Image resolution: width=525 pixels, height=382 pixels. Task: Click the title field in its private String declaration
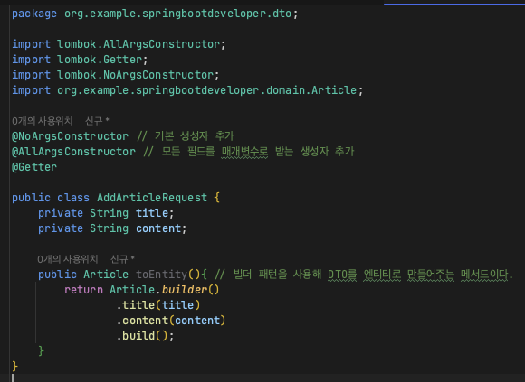pos(152,213)
